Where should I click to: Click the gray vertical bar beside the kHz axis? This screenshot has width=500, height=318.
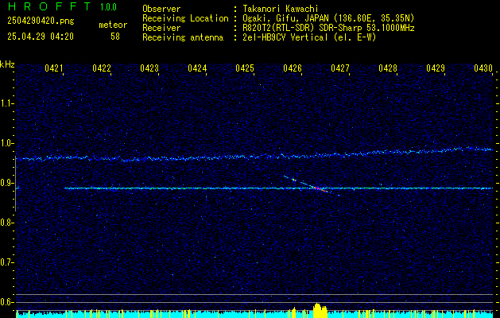point(15,184)
